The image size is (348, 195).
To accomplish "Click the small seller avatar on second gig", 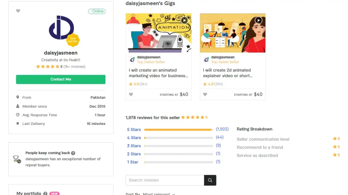I will click(206, 60).
